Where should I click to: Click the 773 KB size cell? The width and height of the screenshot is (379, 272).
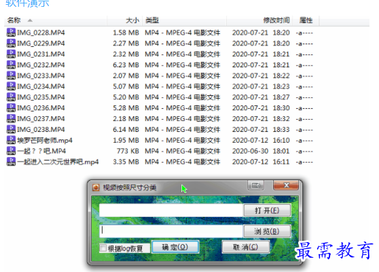point(128,151)
